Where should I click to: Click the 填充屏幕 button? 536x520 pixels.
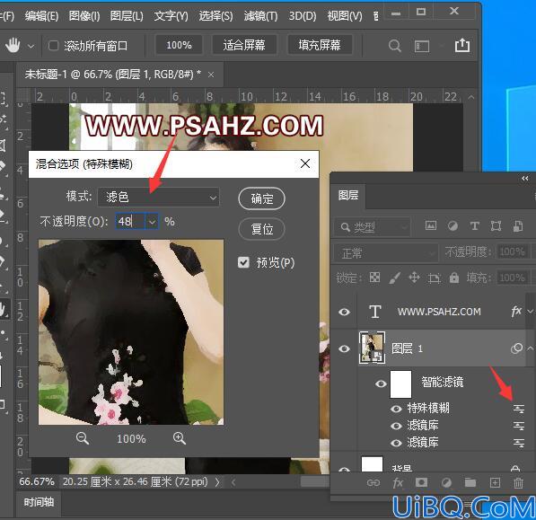320,45
